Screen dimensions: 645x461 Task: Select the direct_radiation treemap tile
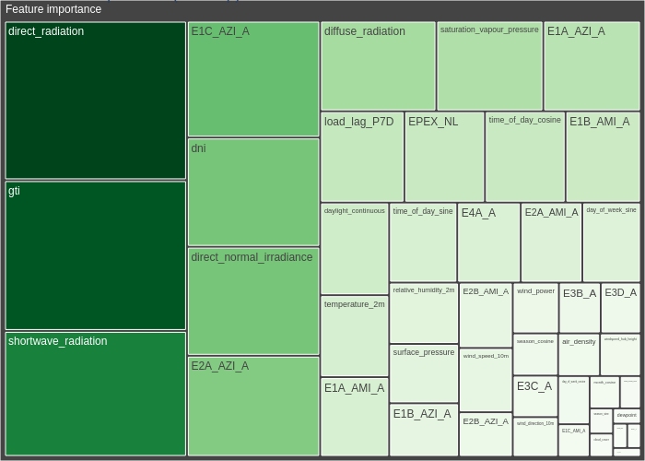[x=96, y=100]
